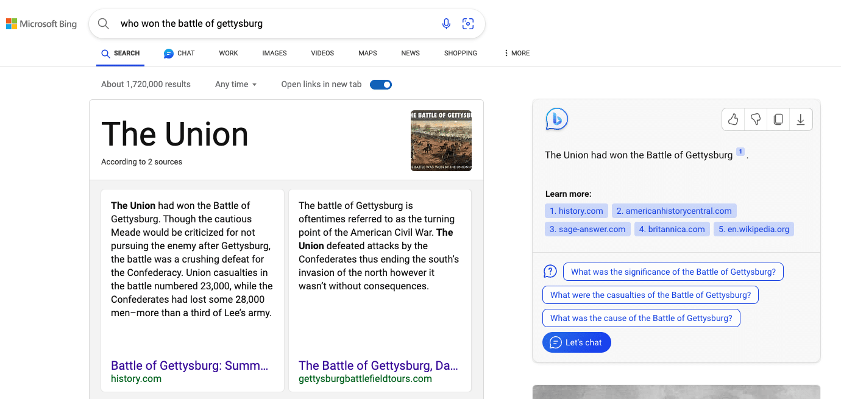Go to Microsoft Bing home logo
Viewport: 841px width, 399px height.
(x=41, y=24)
